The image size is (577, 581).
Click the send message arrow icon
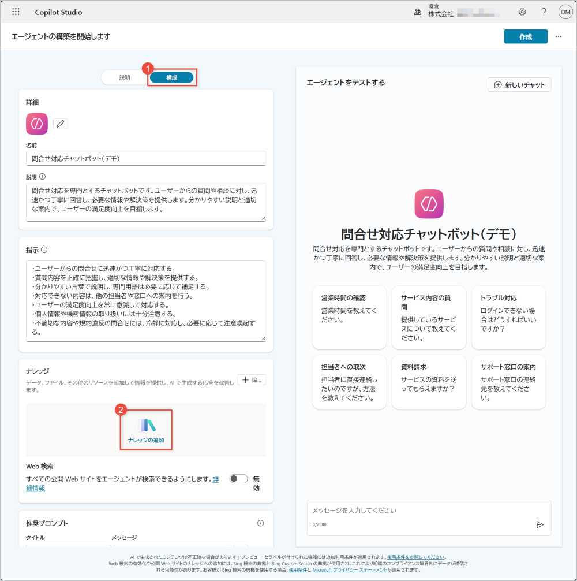[x=539, y=524]
